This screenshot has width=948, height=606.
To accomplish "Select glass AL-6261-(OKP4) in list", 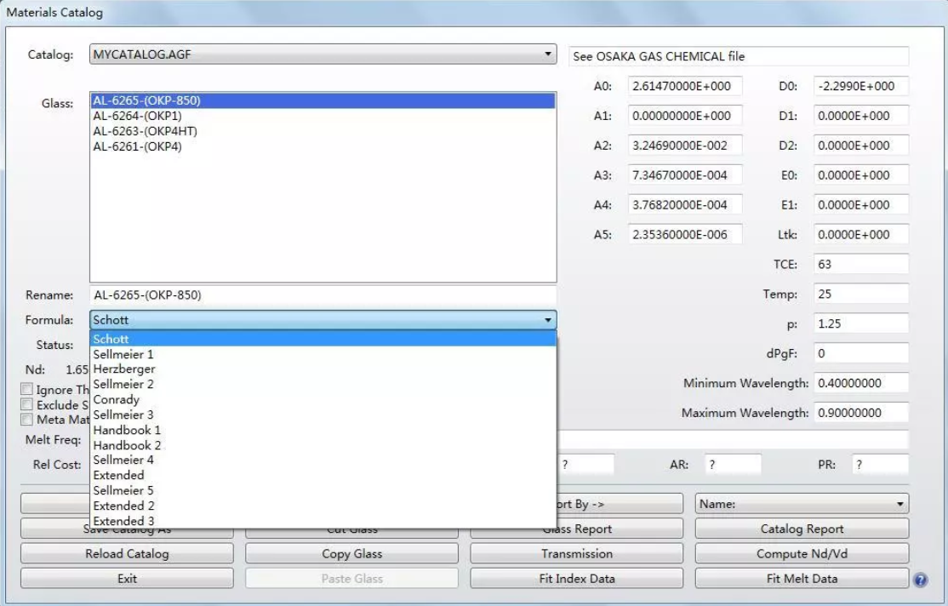I will (x=137, y=146).
